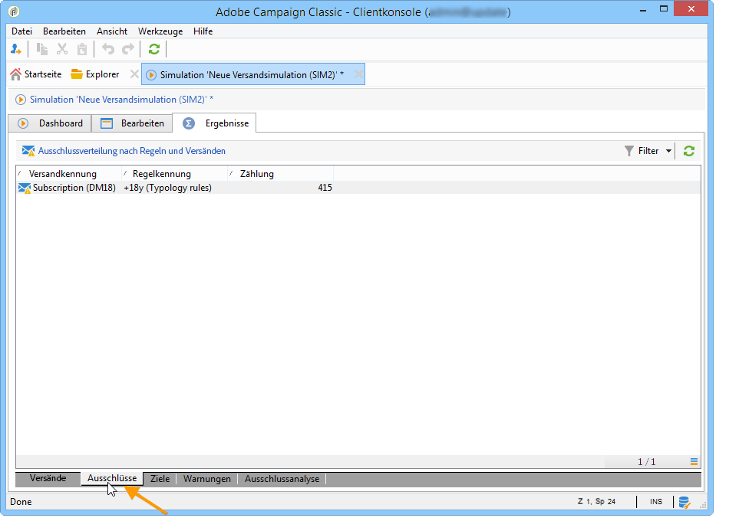Click the add user toolbar icon
The width and height of the screenshot is (729, 531).
16,49
